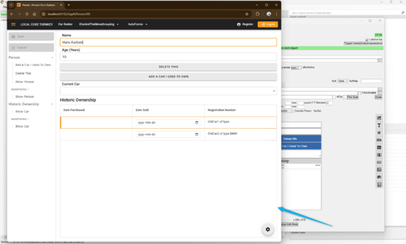Click ADD A CAR I USED TO OWN button

point(168,77)
